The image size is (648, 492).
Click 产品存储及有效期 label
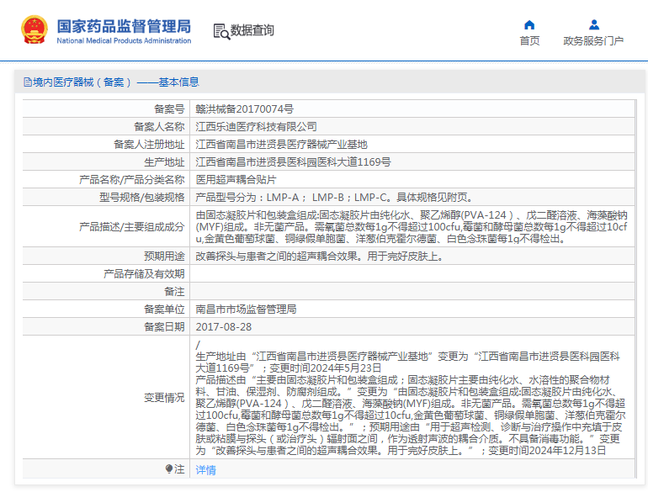tap(144, 274)
